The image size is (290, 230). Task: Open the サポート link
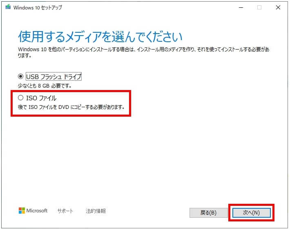(65, 211)
